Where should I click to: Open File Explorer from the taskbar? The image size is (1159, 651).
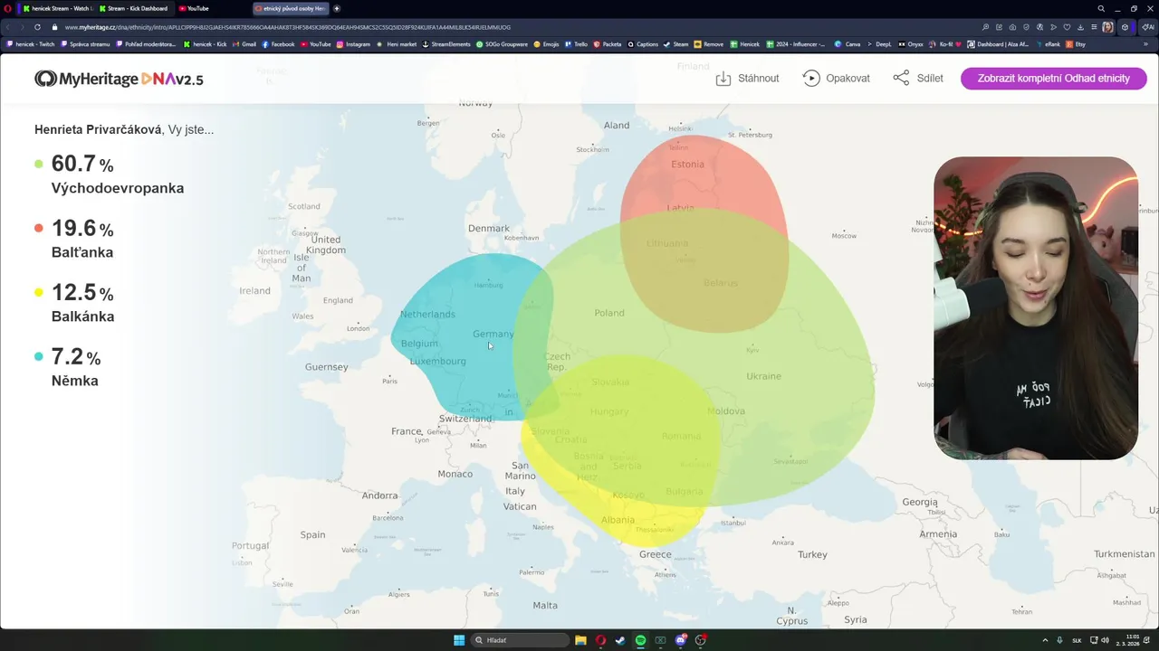click(x=580, y=640)
